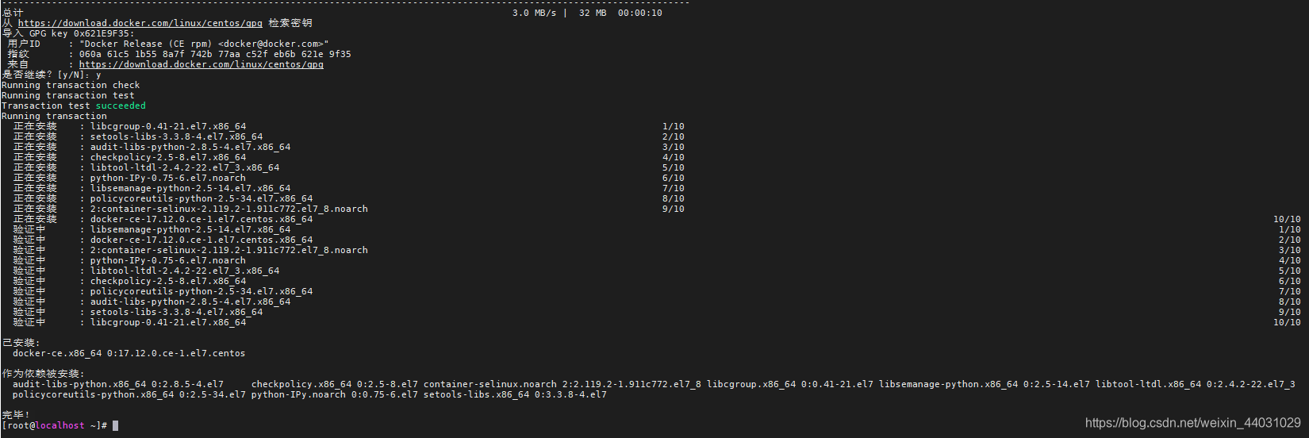Image resolution: width=1309 pixels, height=438 pixels.
Task: Click the "Docker Release (CE rpm)" user ID text
Action: tap(148, 44)
